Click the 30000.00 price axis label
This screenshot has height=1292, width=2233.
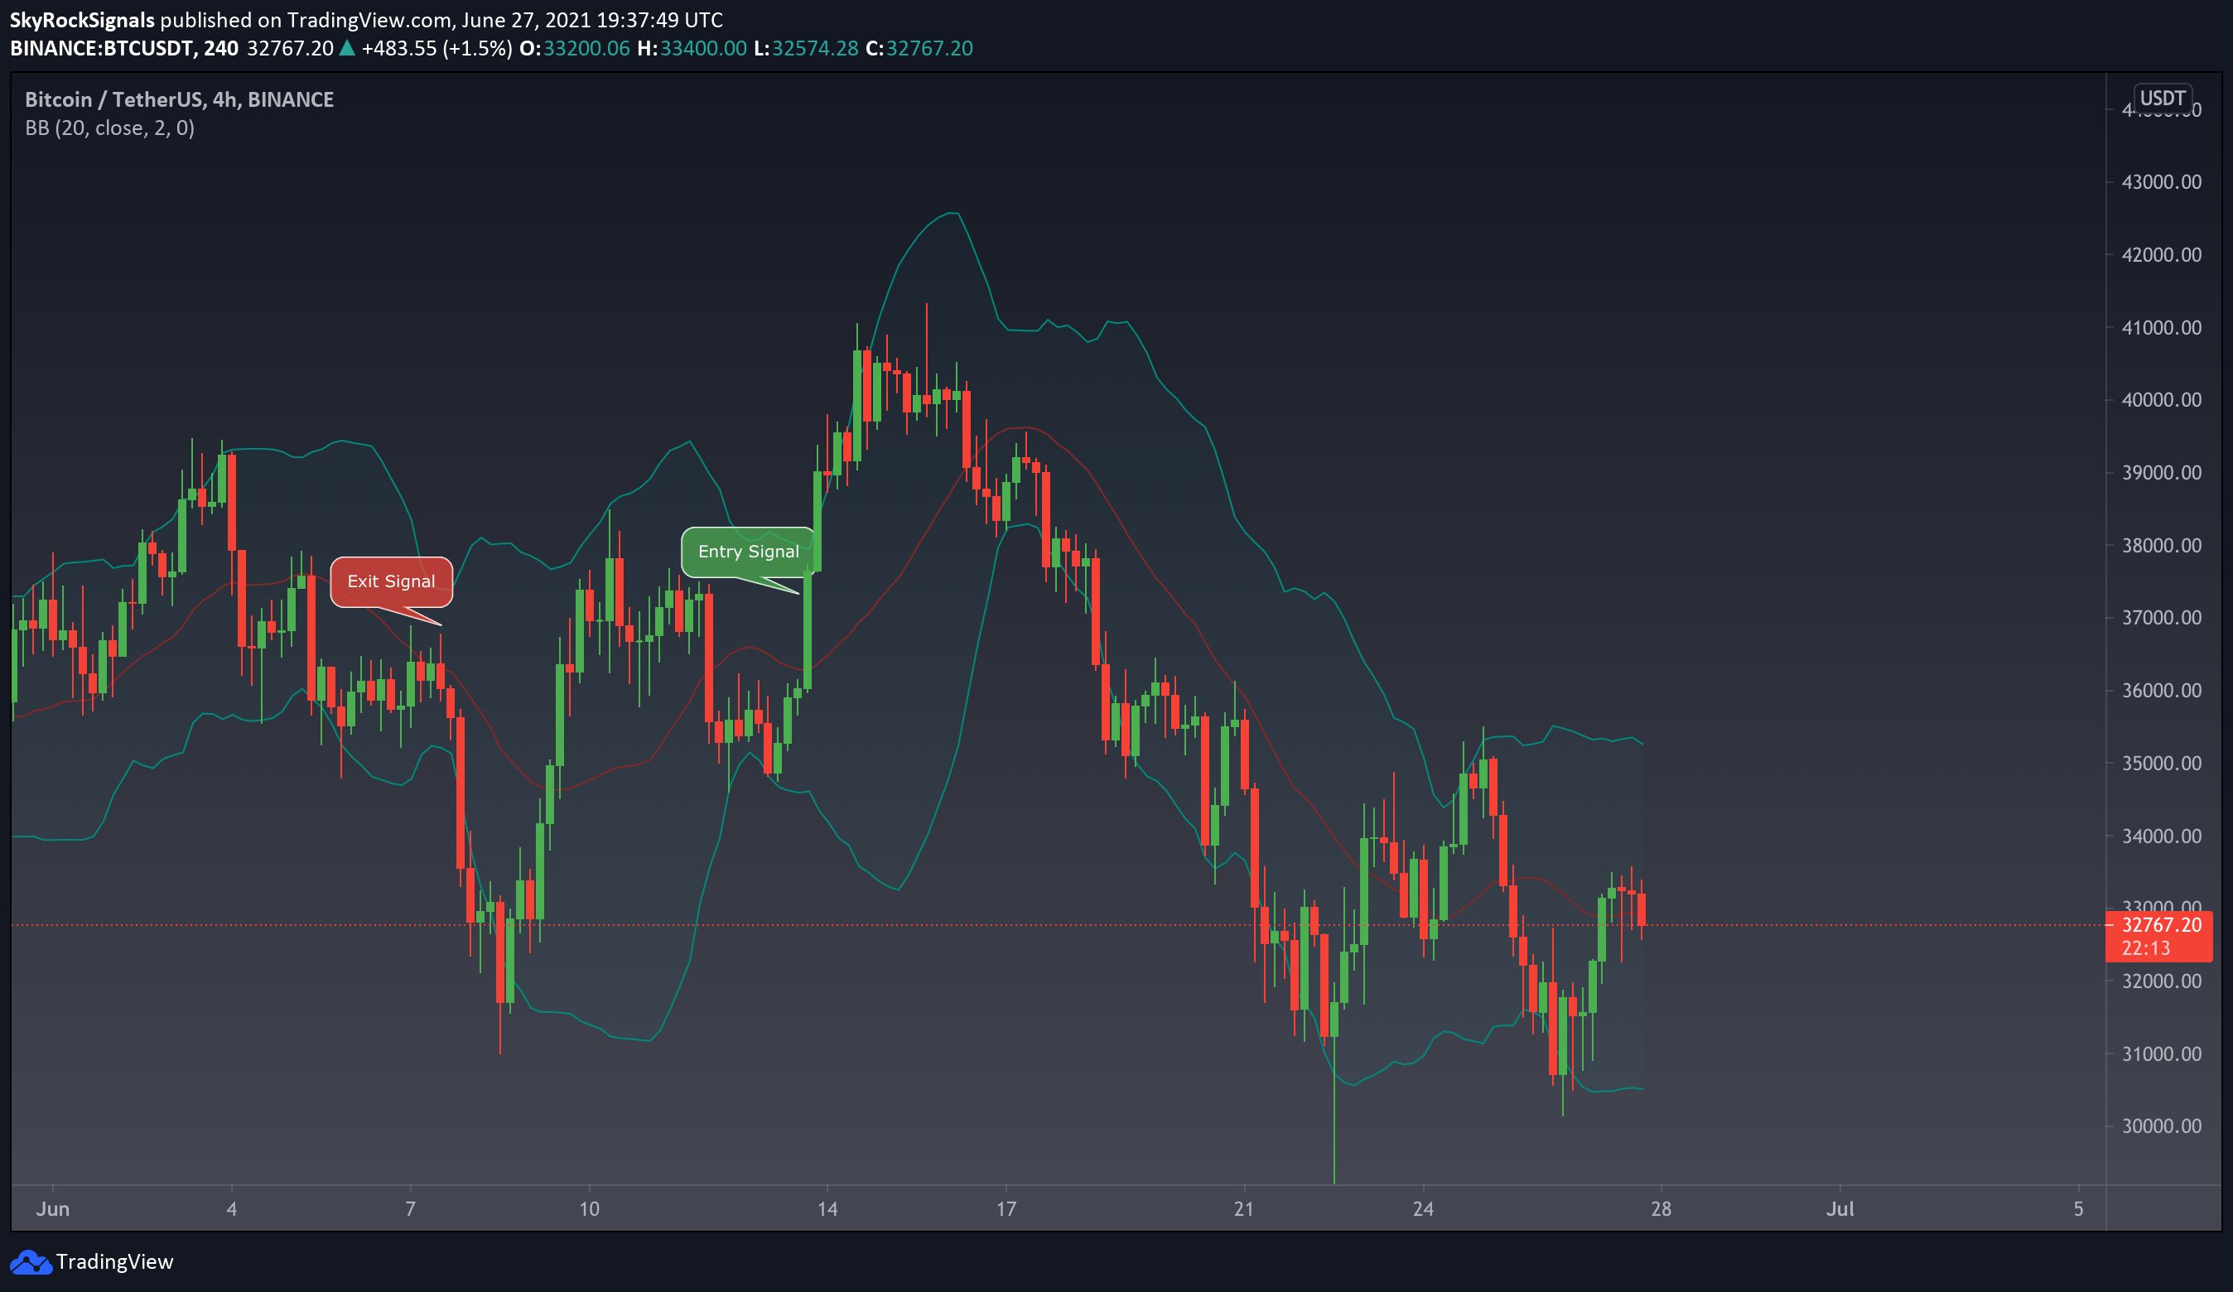coord(2161,1126)
